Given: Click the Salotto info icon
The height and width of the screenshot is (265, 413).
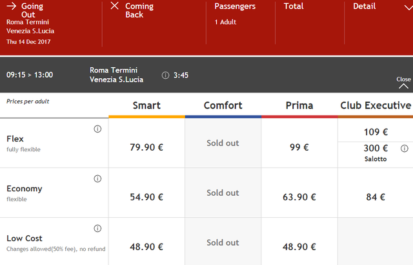Looking at the screenshot, I should coord(405,149).
